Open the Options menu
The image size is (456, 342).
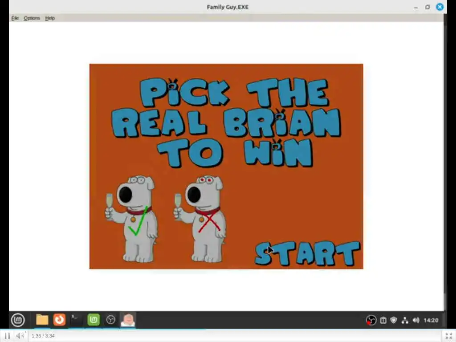click(x=32, y=18)
